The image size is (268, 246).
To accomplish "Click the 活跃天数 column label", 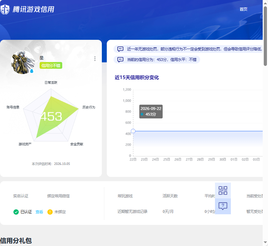I will point(170,196).
